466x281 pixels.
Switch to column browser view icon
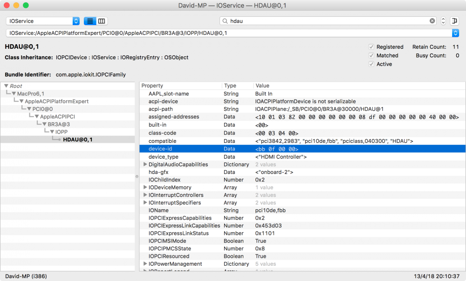[102, 21]
